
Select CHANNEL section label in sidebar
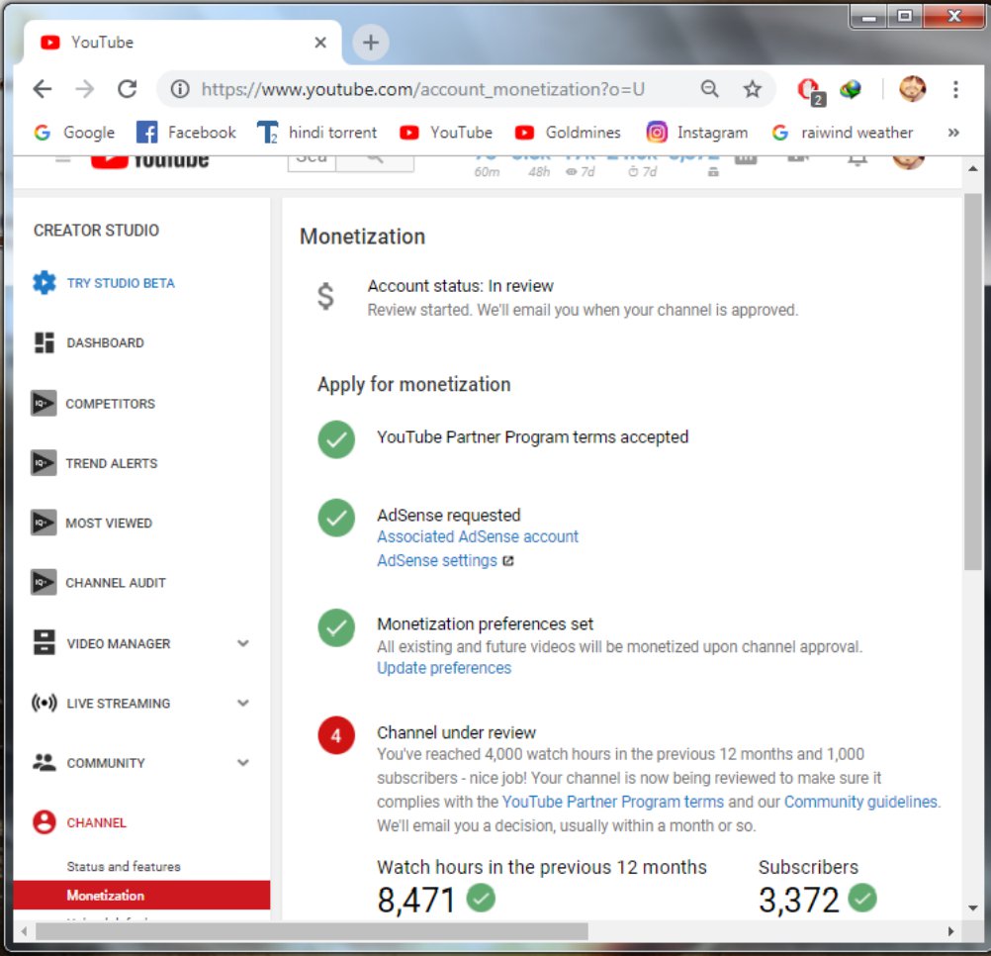(97, 822)
